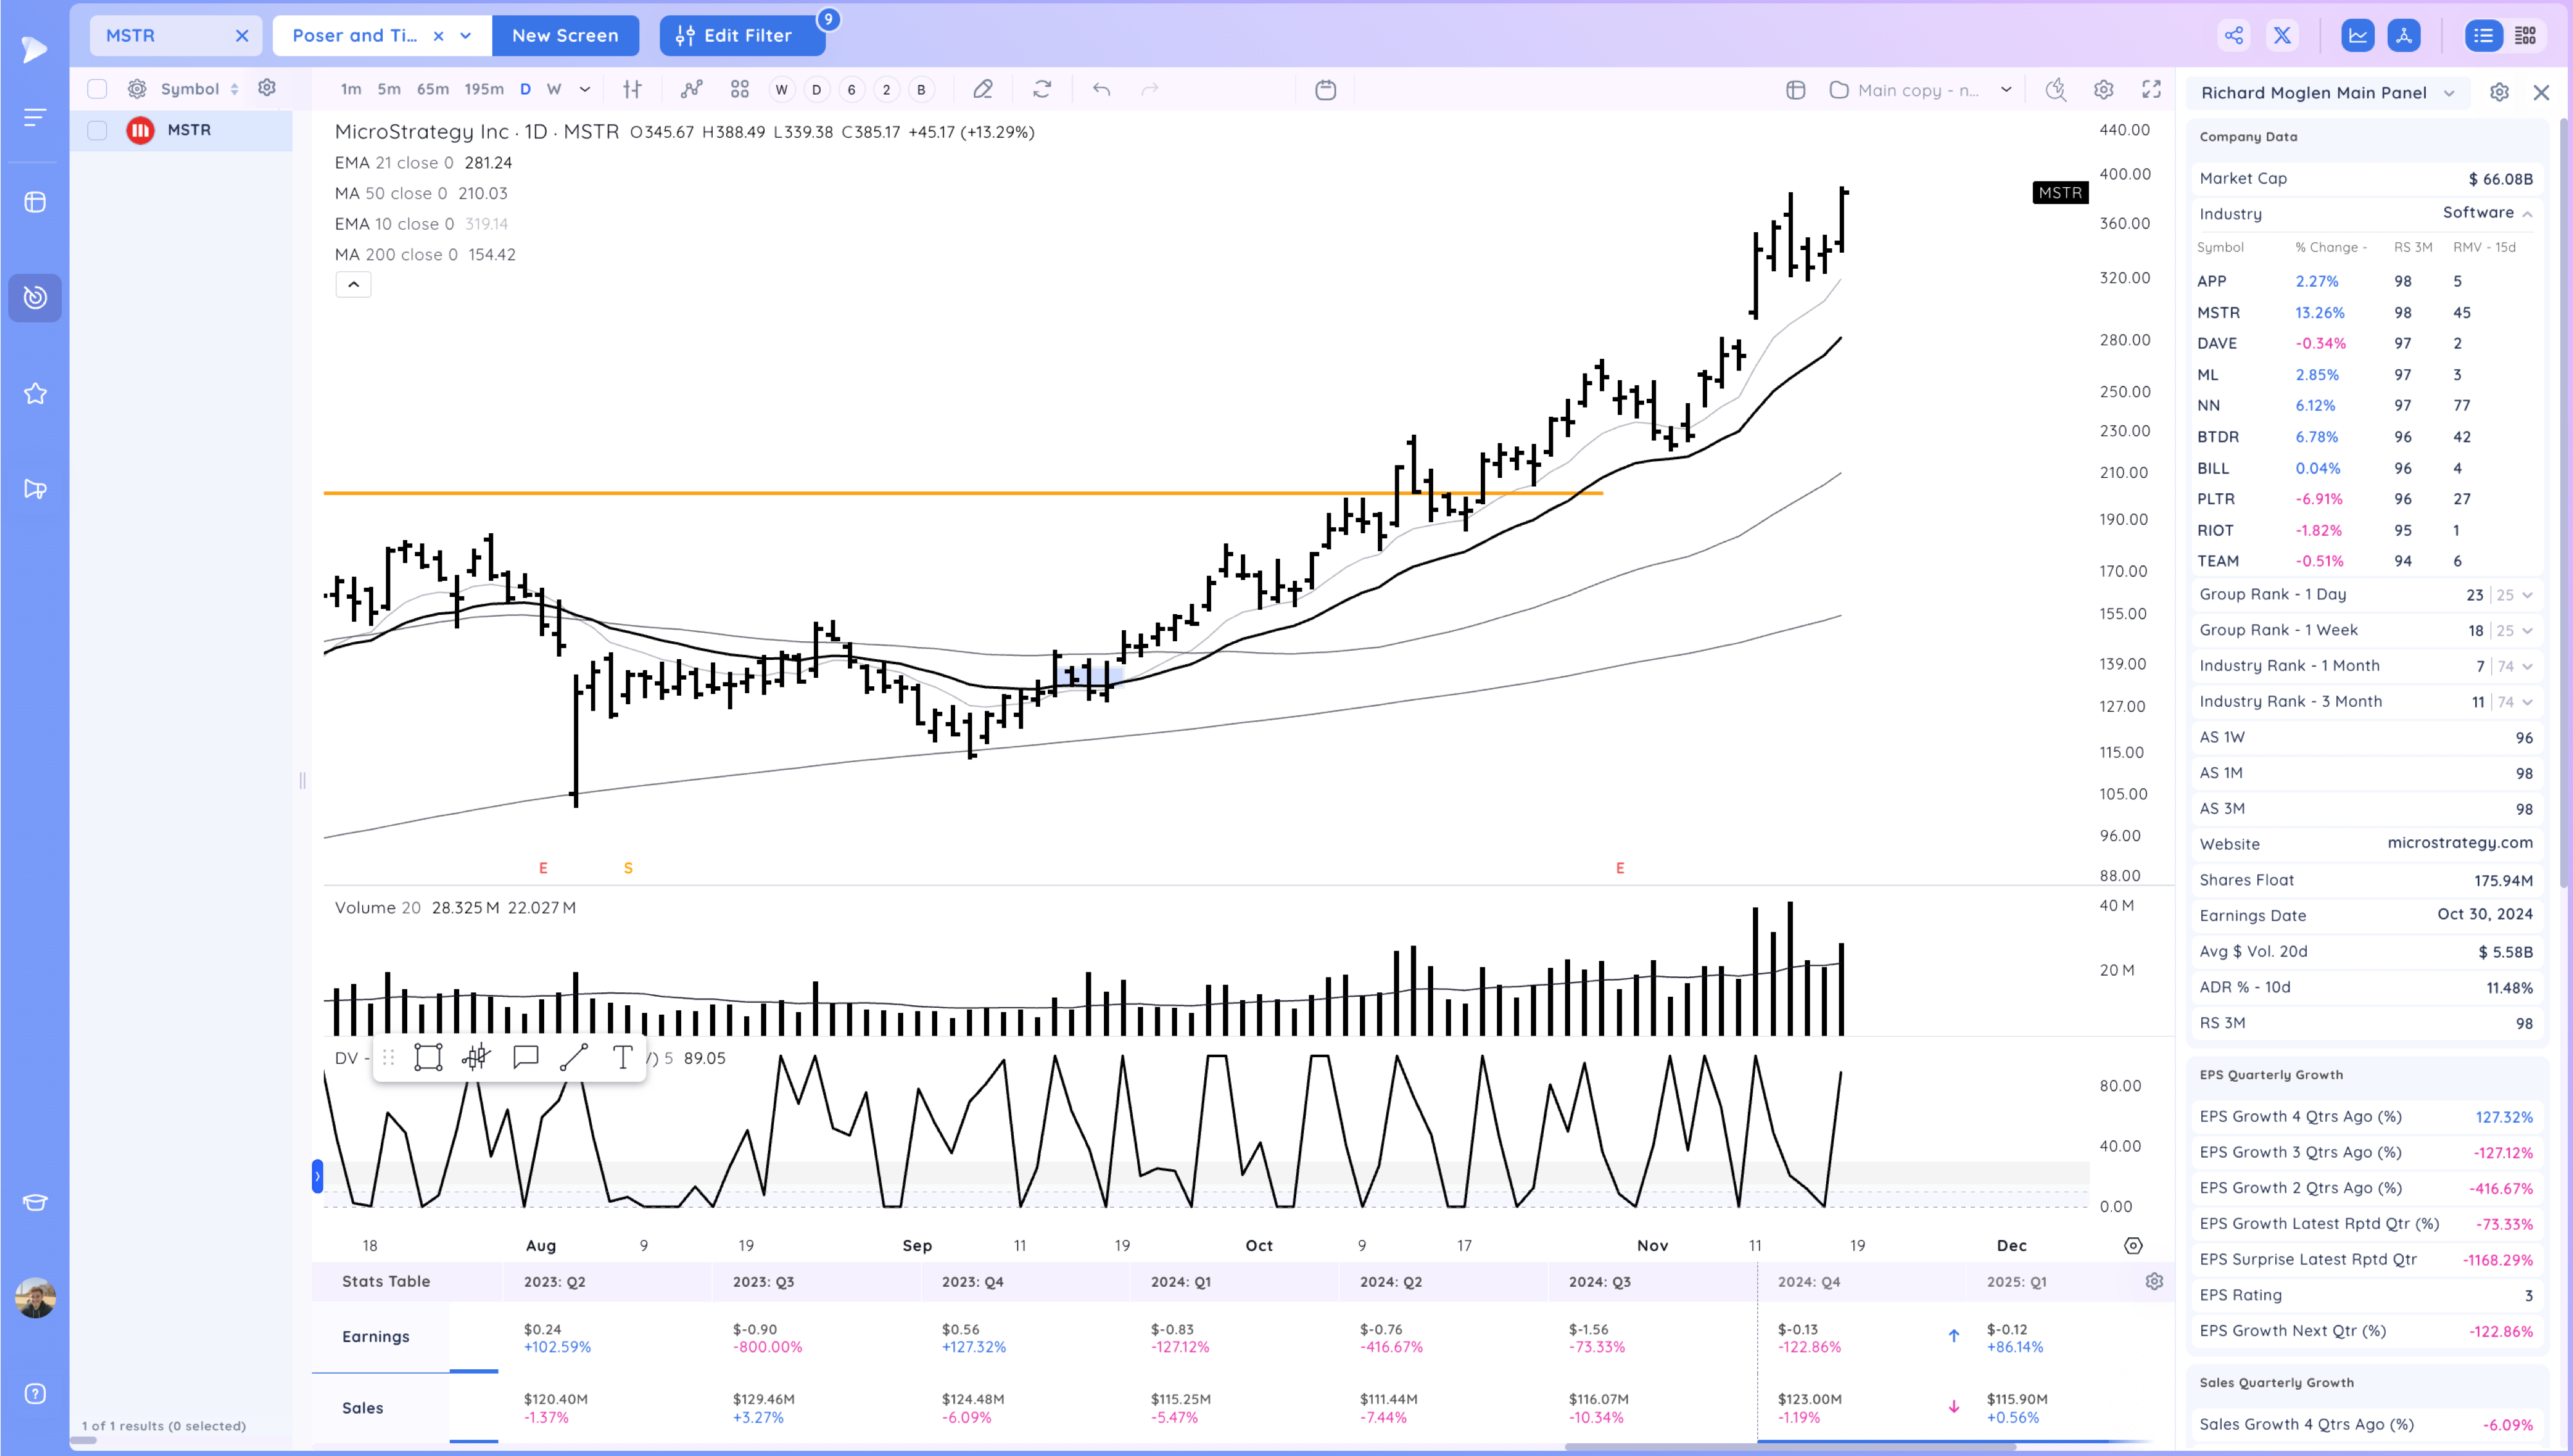Select the comment callout drawing tool

click(526, 1058)
